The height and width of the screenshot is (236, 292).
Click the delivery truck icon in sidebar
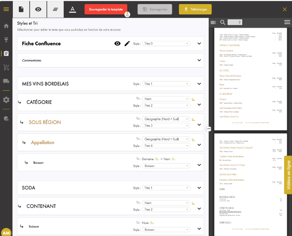tap(6, 81)
